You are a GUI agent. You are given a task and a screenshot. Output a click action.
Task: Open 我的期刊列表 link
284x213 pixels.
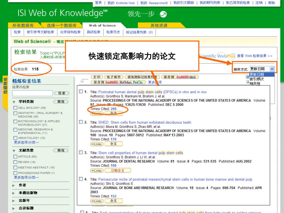(210, 3)
